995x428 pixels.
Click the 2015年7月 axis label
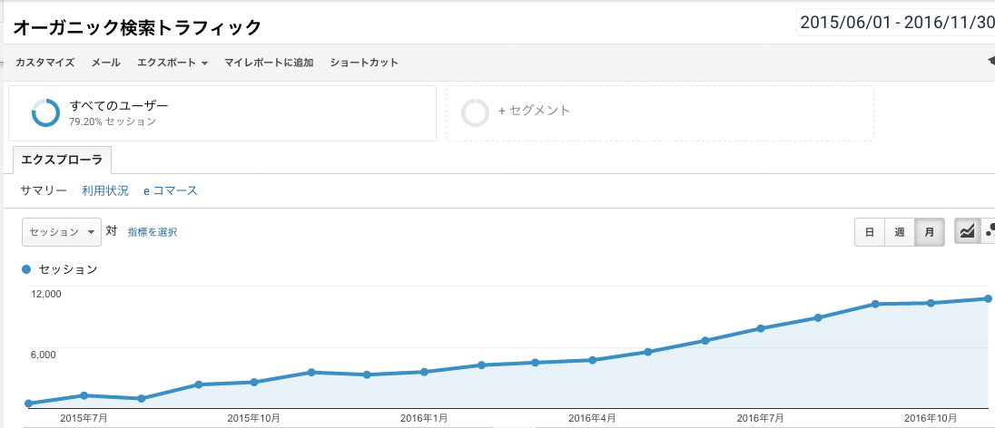point(84,418)
